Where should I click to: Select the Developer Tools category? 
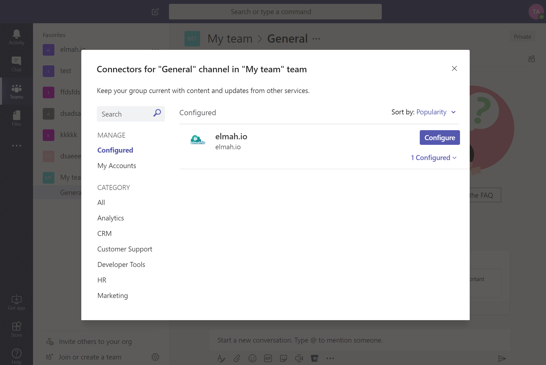point(121,264)
